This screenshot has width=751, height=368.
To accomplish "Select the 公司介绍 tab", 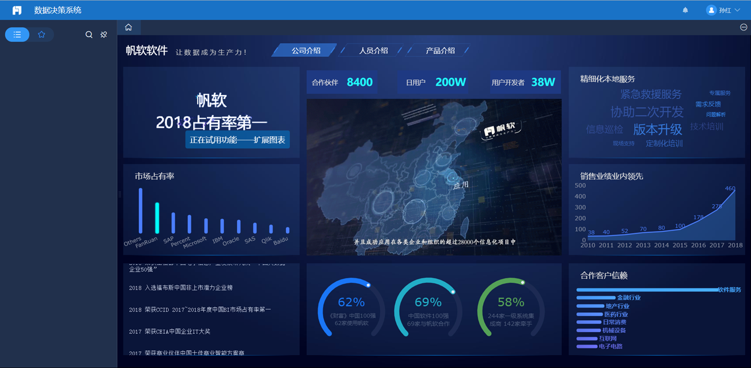I will [306, 50].
